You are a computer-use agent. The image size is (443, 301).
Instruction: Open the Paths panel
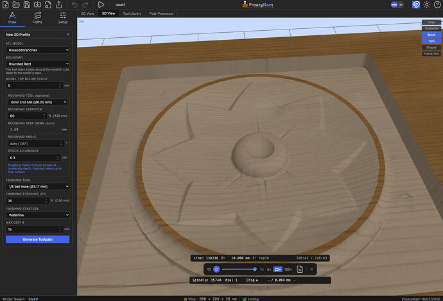tap(38, 18)
